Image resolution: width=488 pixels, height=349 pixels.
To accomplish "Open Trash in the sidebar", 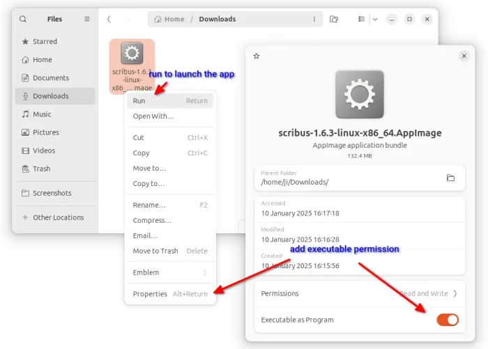I will pyautogui.click(x=55, y=169).
